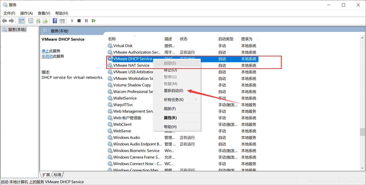Viewport: 366px width, 185px height.
Task: Select the Web 帐户管理器 row
Action: click(182, 118)
